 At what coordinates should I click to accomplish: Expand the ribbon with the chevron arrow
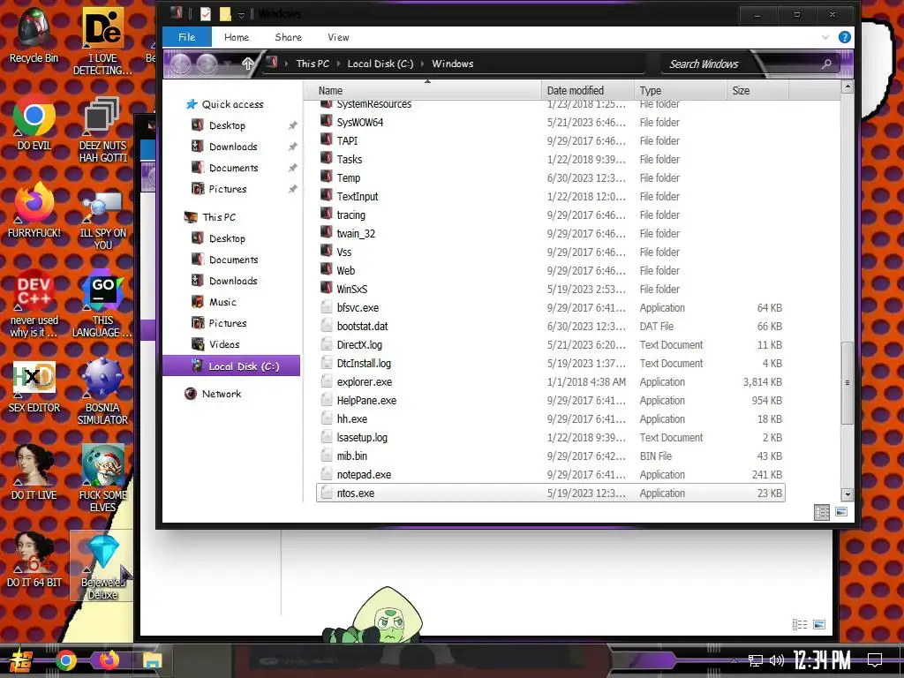tap(825, 37)
